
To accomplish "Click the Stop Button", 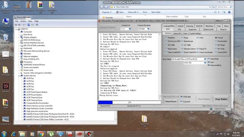I will (x=221, y=99).
